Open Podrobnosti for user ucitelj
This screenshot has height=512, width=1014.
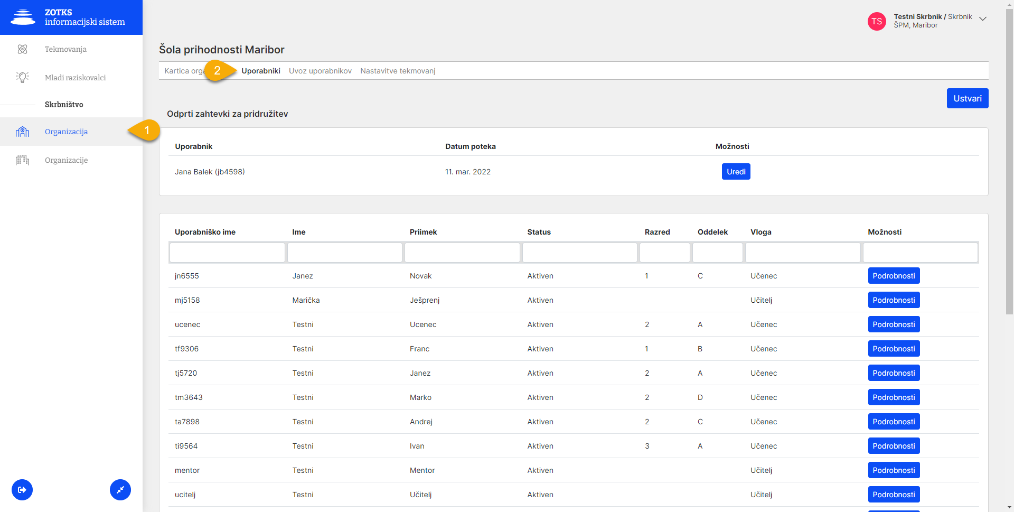(x=894, y=495)
